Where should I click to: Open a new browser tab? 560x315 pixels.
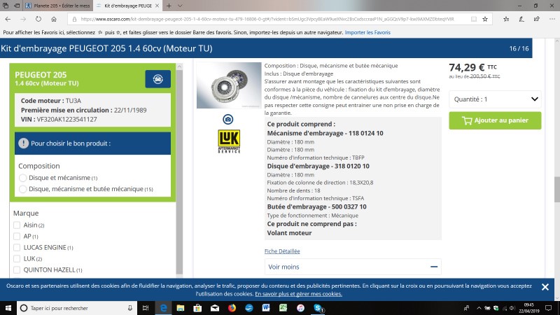169,6
